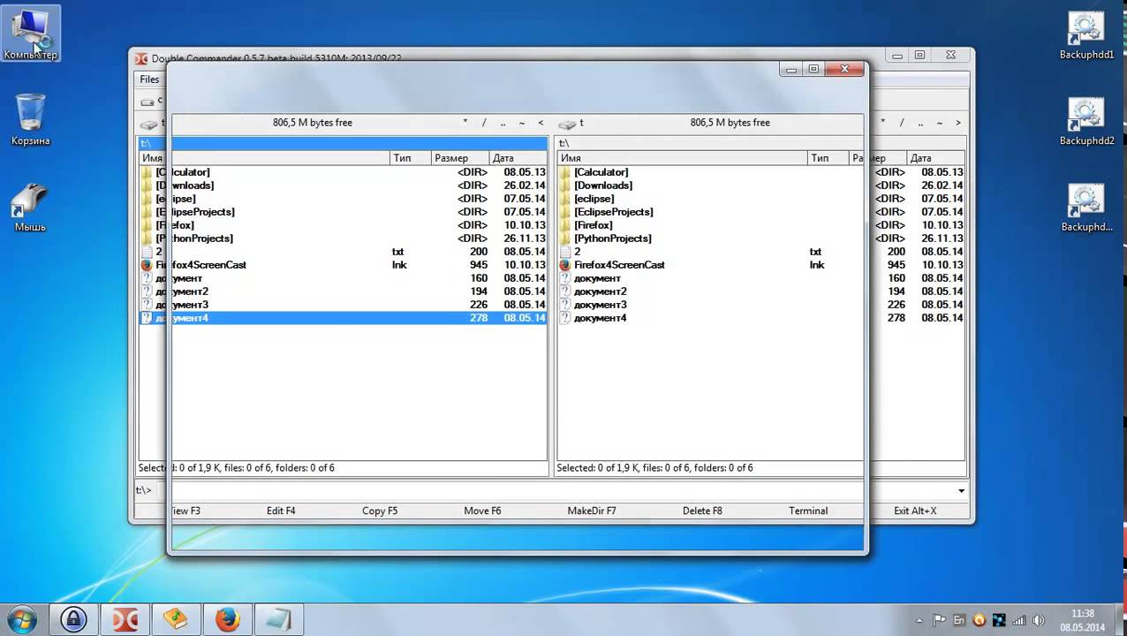
Task: Click the < button of the left panel
Action: (541, 123)
